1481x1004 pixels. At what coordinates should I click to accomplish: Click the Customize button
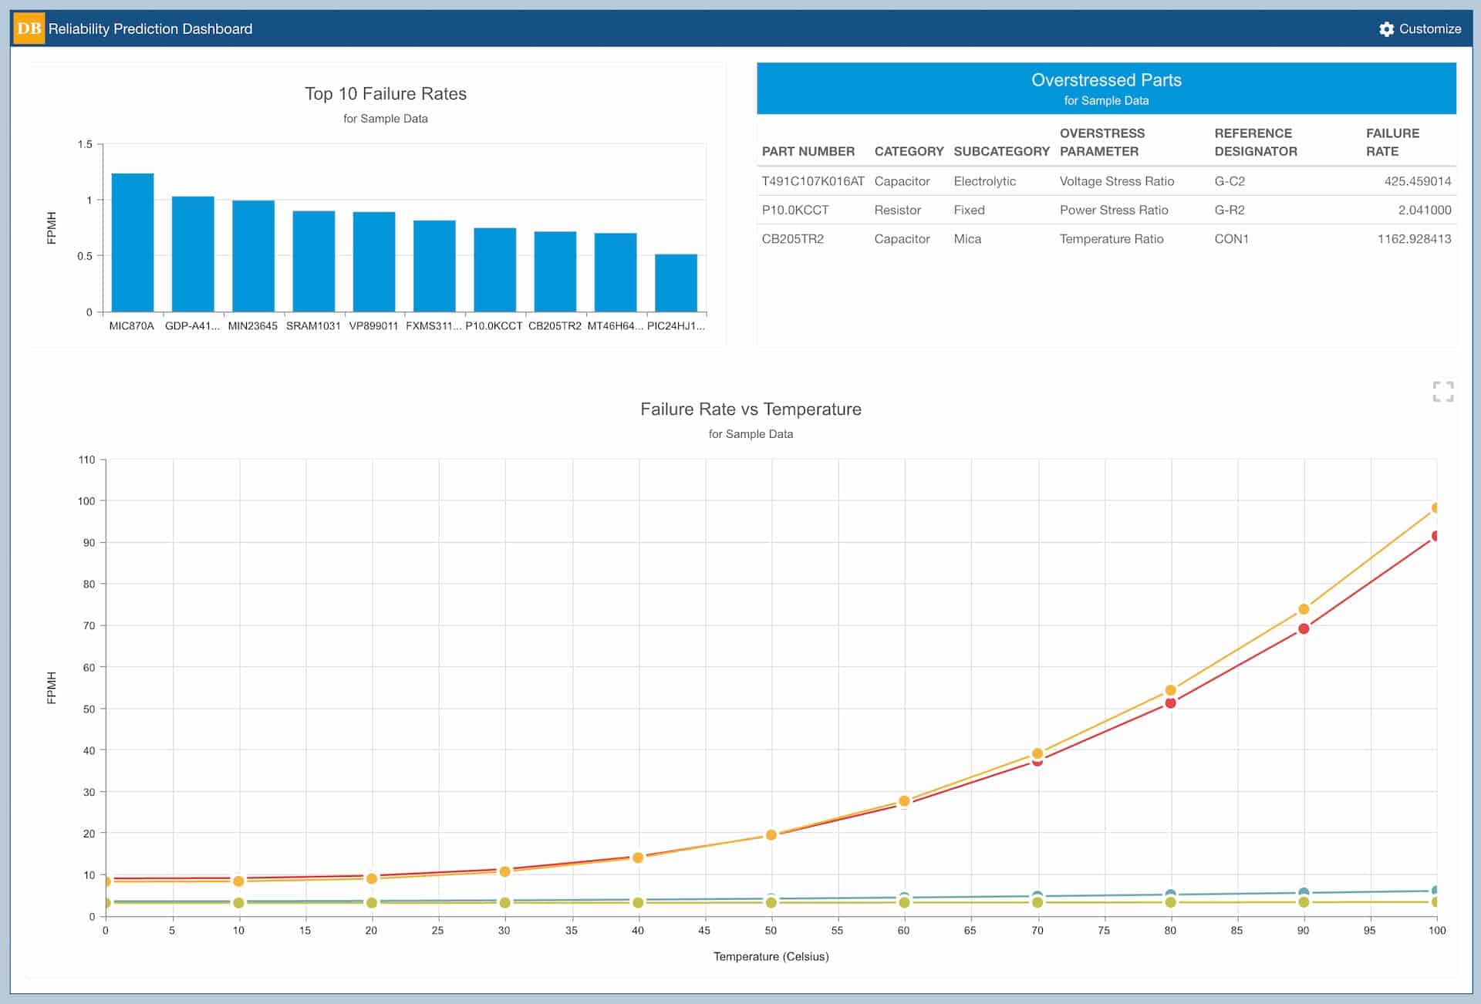click(1428, 29)
